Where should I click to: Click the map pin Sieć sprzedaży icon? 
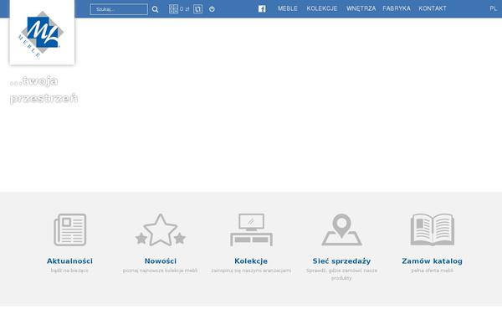341,229
